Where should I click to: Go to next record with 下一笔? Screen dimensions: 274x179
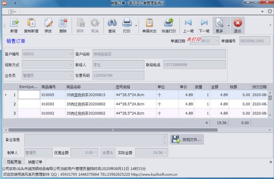click(204, 25)
